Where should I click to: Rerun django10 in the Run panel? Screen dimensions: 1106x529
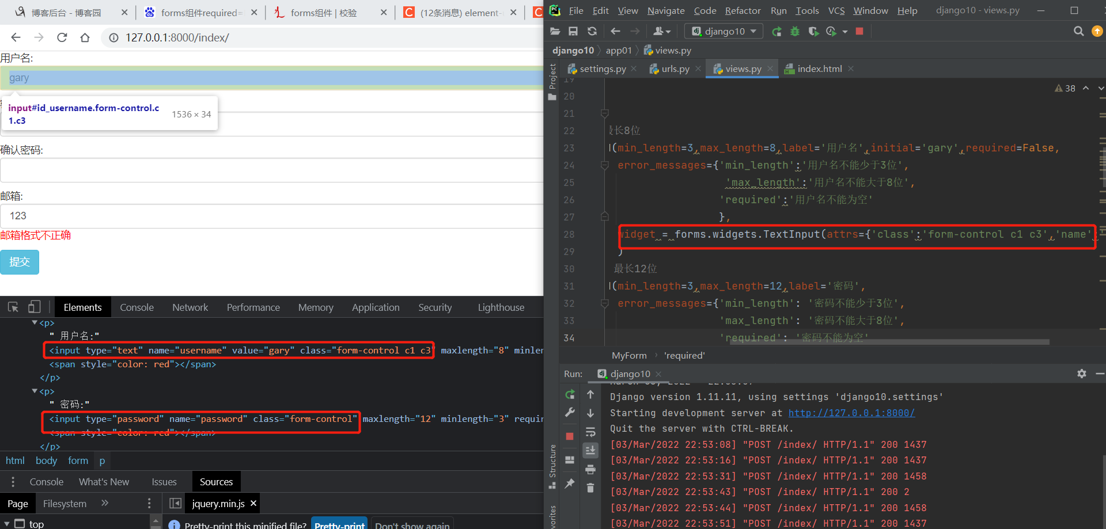(x=570, y=394)
